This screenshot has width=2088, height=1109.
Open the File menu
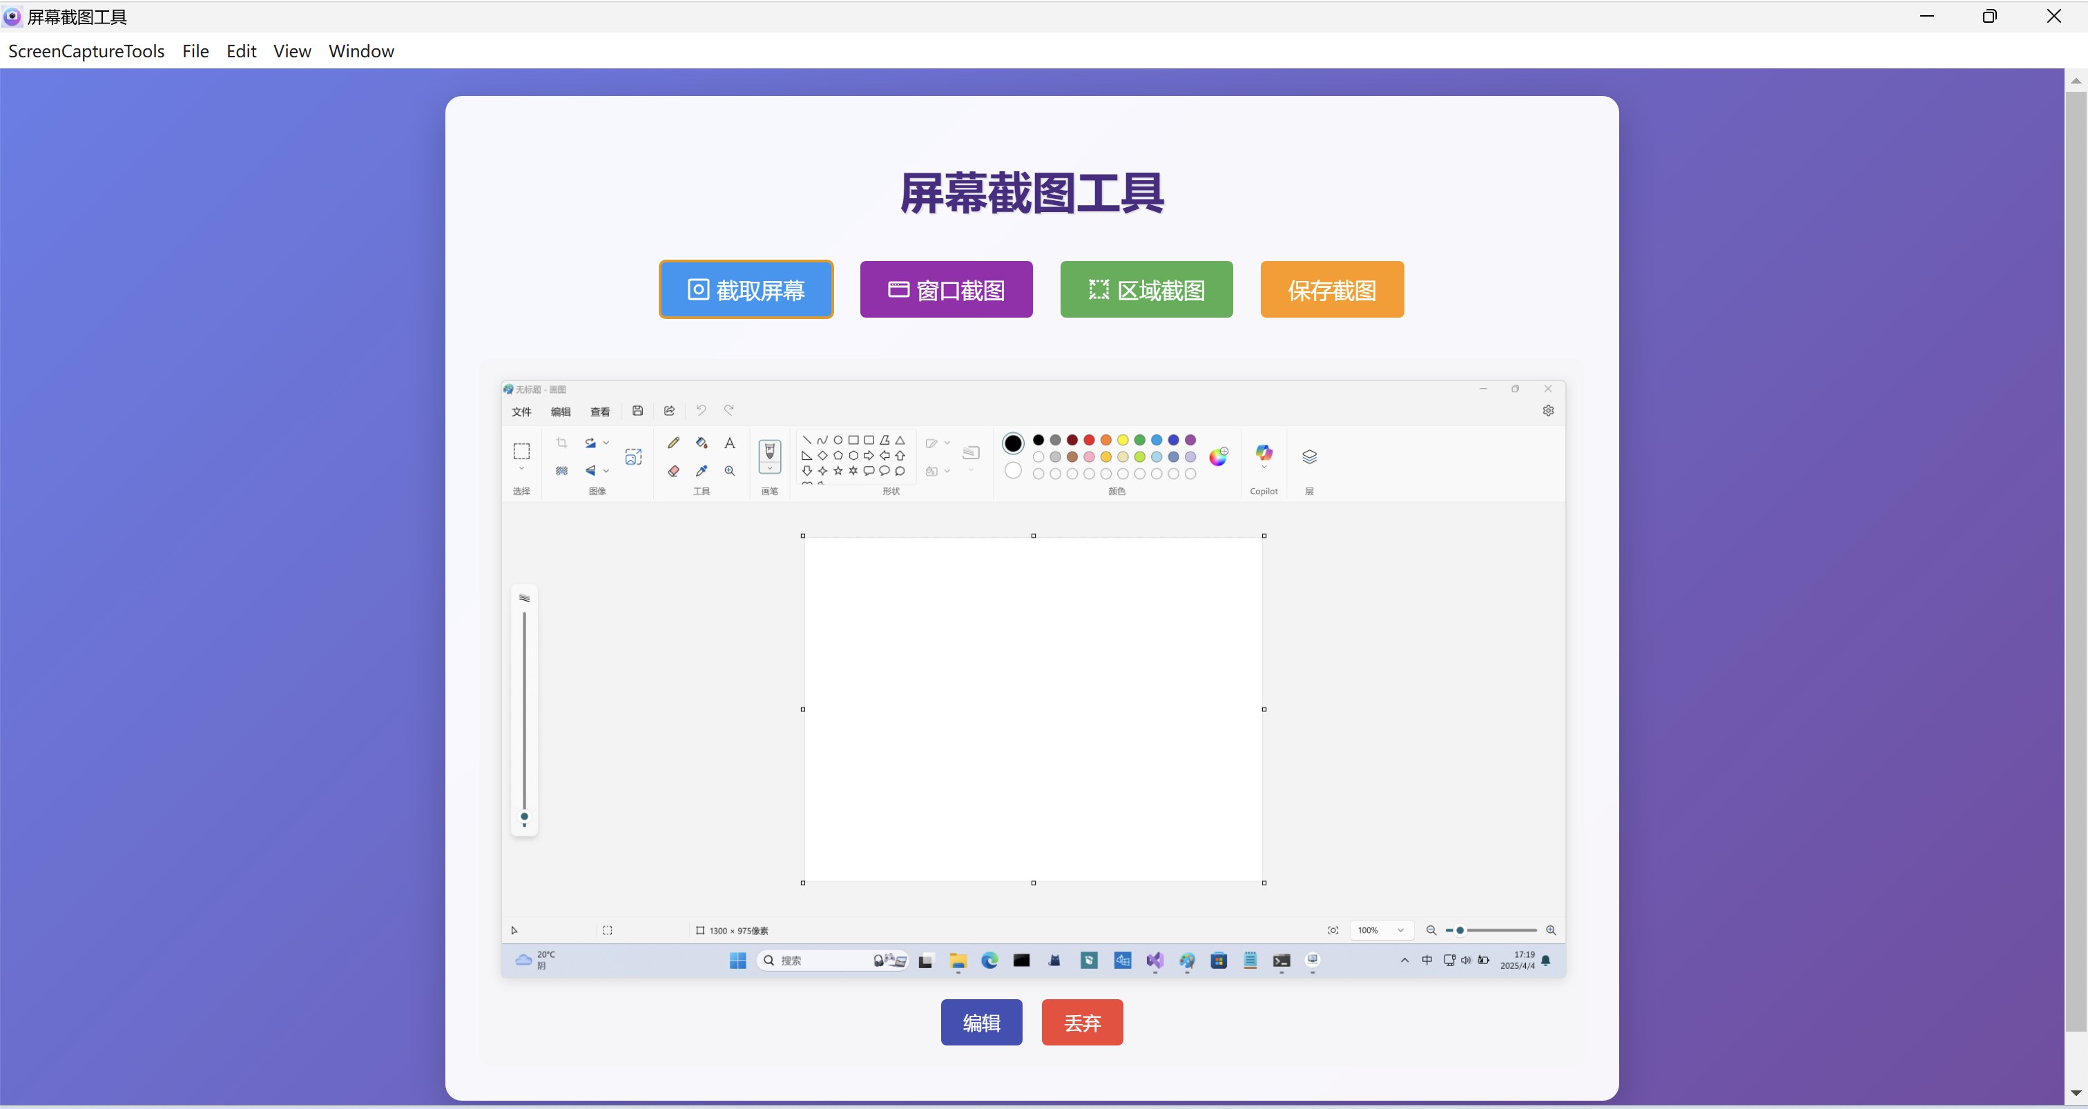[195, 51]
